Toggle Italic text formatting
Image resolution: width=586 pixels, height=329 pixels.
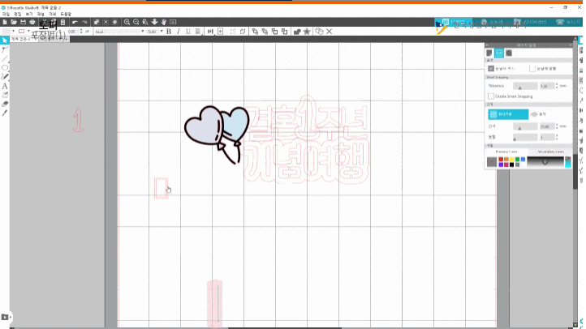coord(179,32)
